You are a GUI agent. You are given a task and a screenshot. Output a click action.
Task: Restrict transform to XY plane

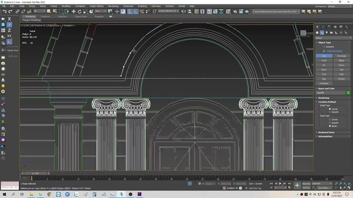[x=9, y=36]
